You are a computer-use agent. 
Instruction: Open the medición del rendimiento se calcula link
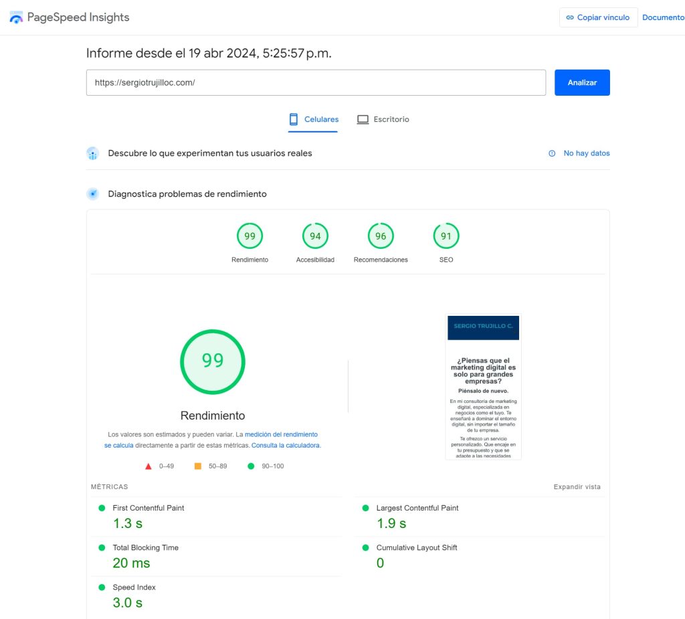click(x=281, y=434)
